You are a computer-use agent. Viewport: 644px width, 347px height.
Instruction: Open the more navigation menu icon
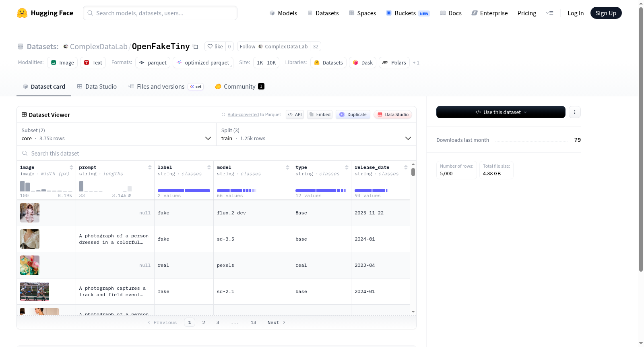(549, 13)
